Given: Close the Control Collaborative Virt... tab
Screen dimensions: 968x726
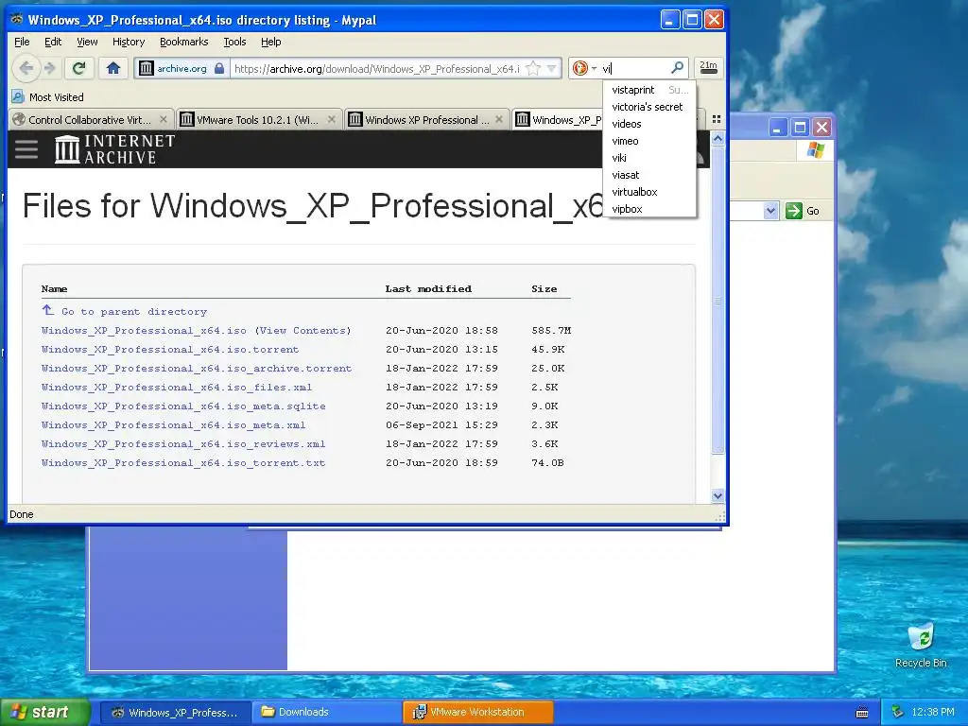Looking at the screenshot, I should pyautogui.click(x=164, y=120).
